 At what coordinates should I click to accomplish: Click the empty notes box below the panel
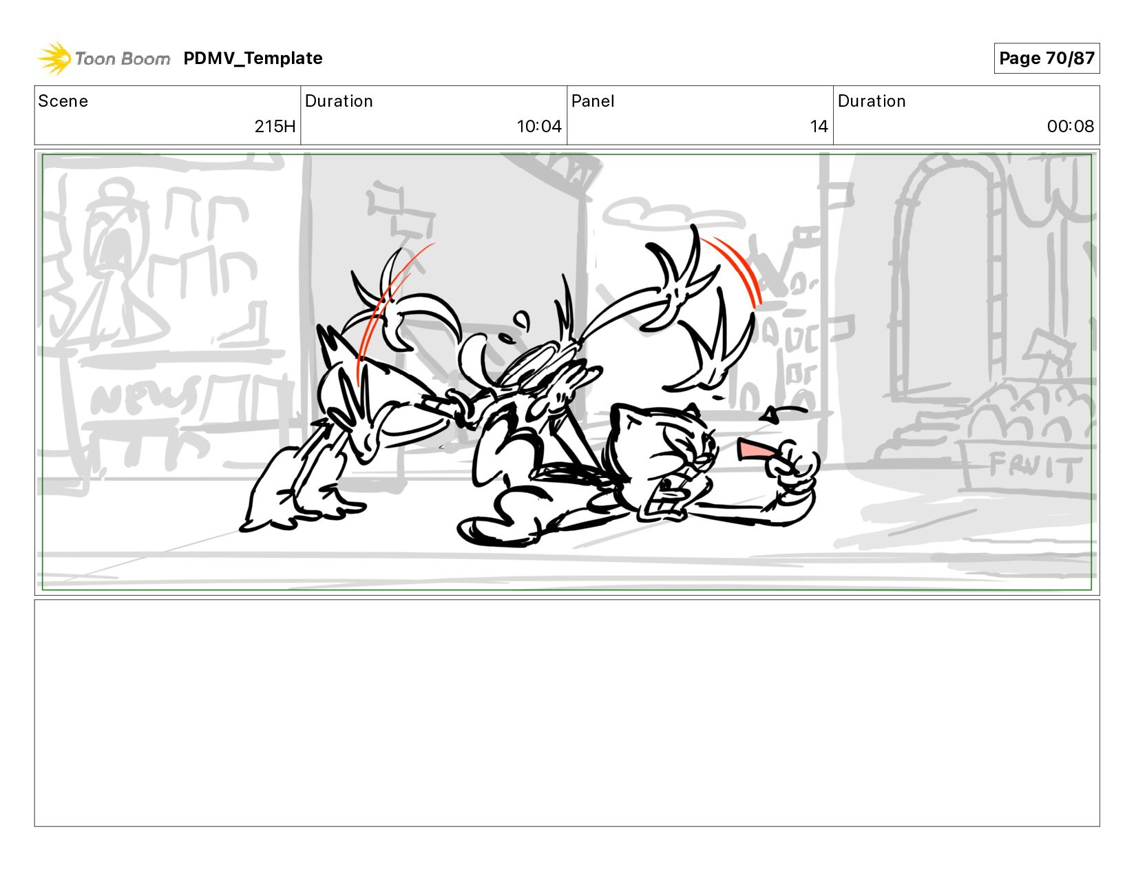(x=567, y=713)
